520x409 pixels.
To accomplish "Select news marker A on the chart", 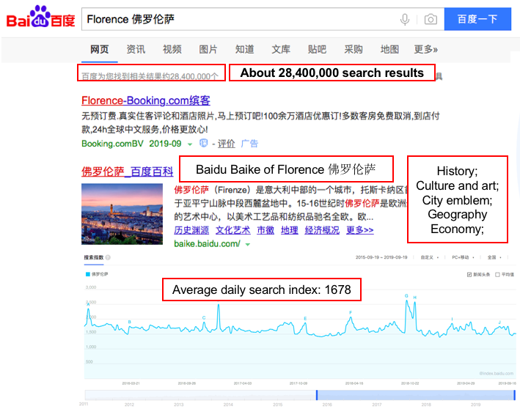I will (88, 303).
